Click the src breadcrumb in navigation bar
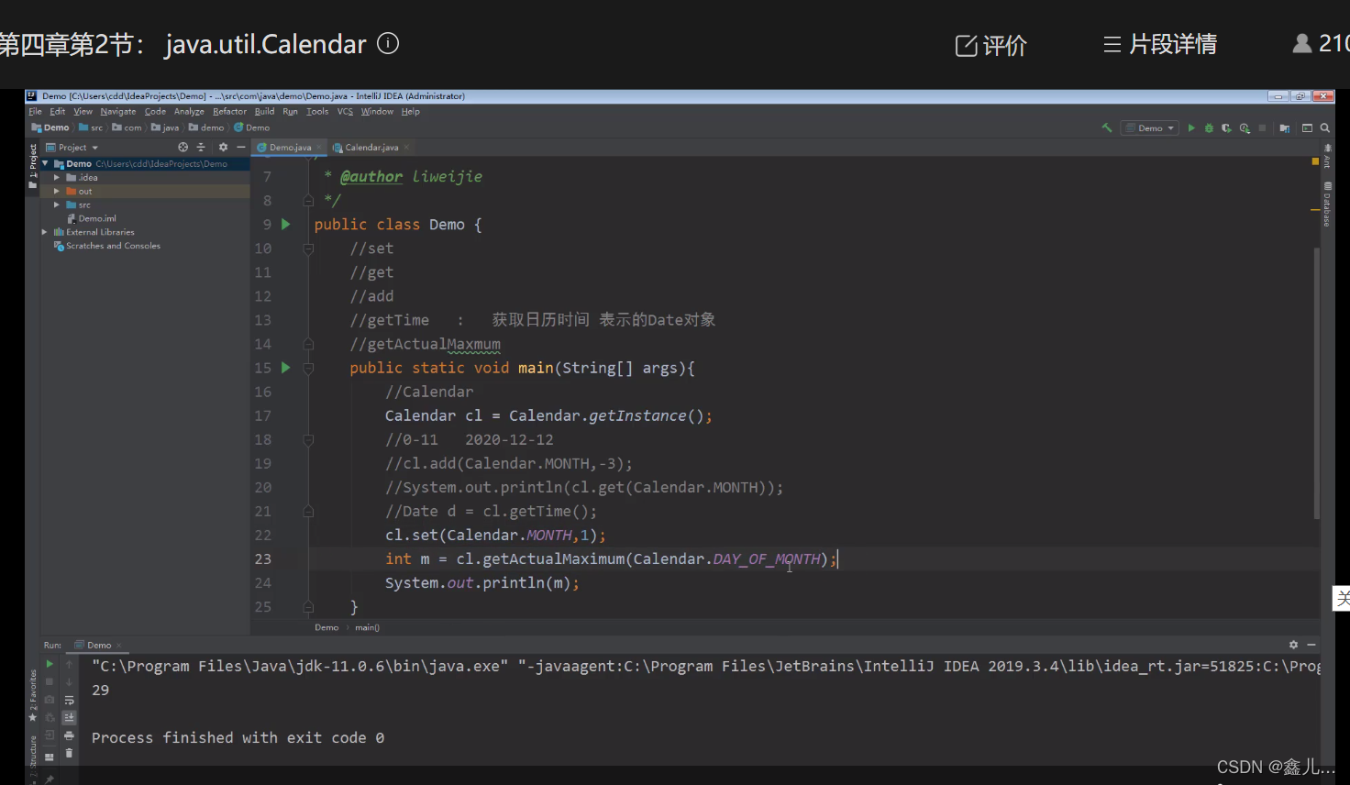Screen dimensions: 1350x785 [x=91, y=128]
